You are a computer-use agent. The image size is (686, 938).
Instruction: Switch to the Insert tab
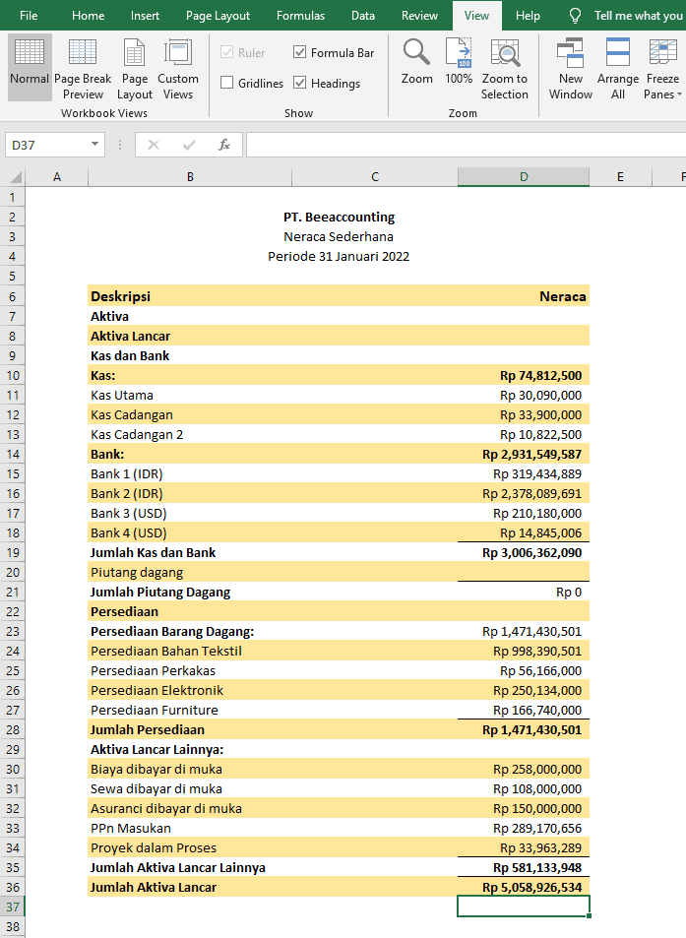coord(145,16)
